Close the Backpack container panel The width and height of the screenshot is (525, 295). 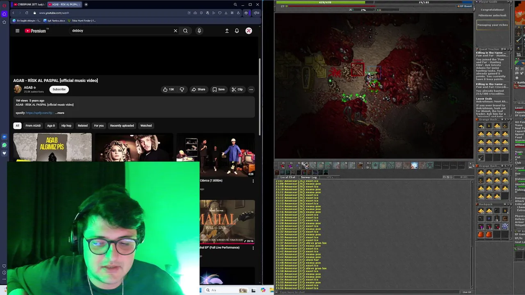point(511,204)
